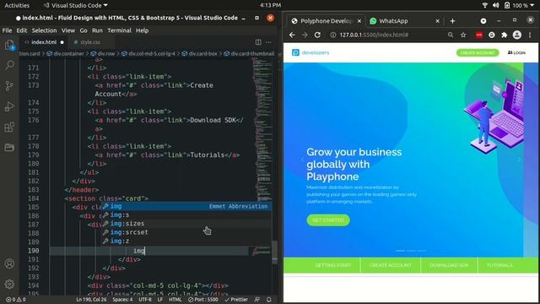Click the feedback icon in the status bar
Screen dimensions: 540x304
256,300
